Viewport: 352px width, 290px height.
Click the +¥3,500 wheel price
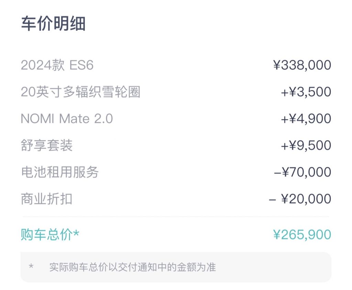(306, 92)
